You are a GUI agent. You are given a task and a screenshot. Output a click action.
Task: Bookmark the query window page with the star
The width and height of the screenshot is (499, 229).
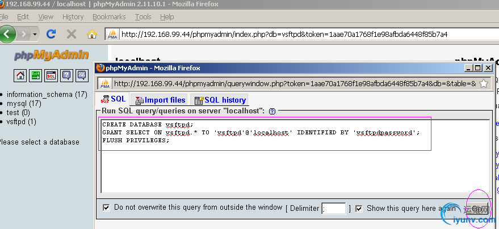[x=484, y=83]
